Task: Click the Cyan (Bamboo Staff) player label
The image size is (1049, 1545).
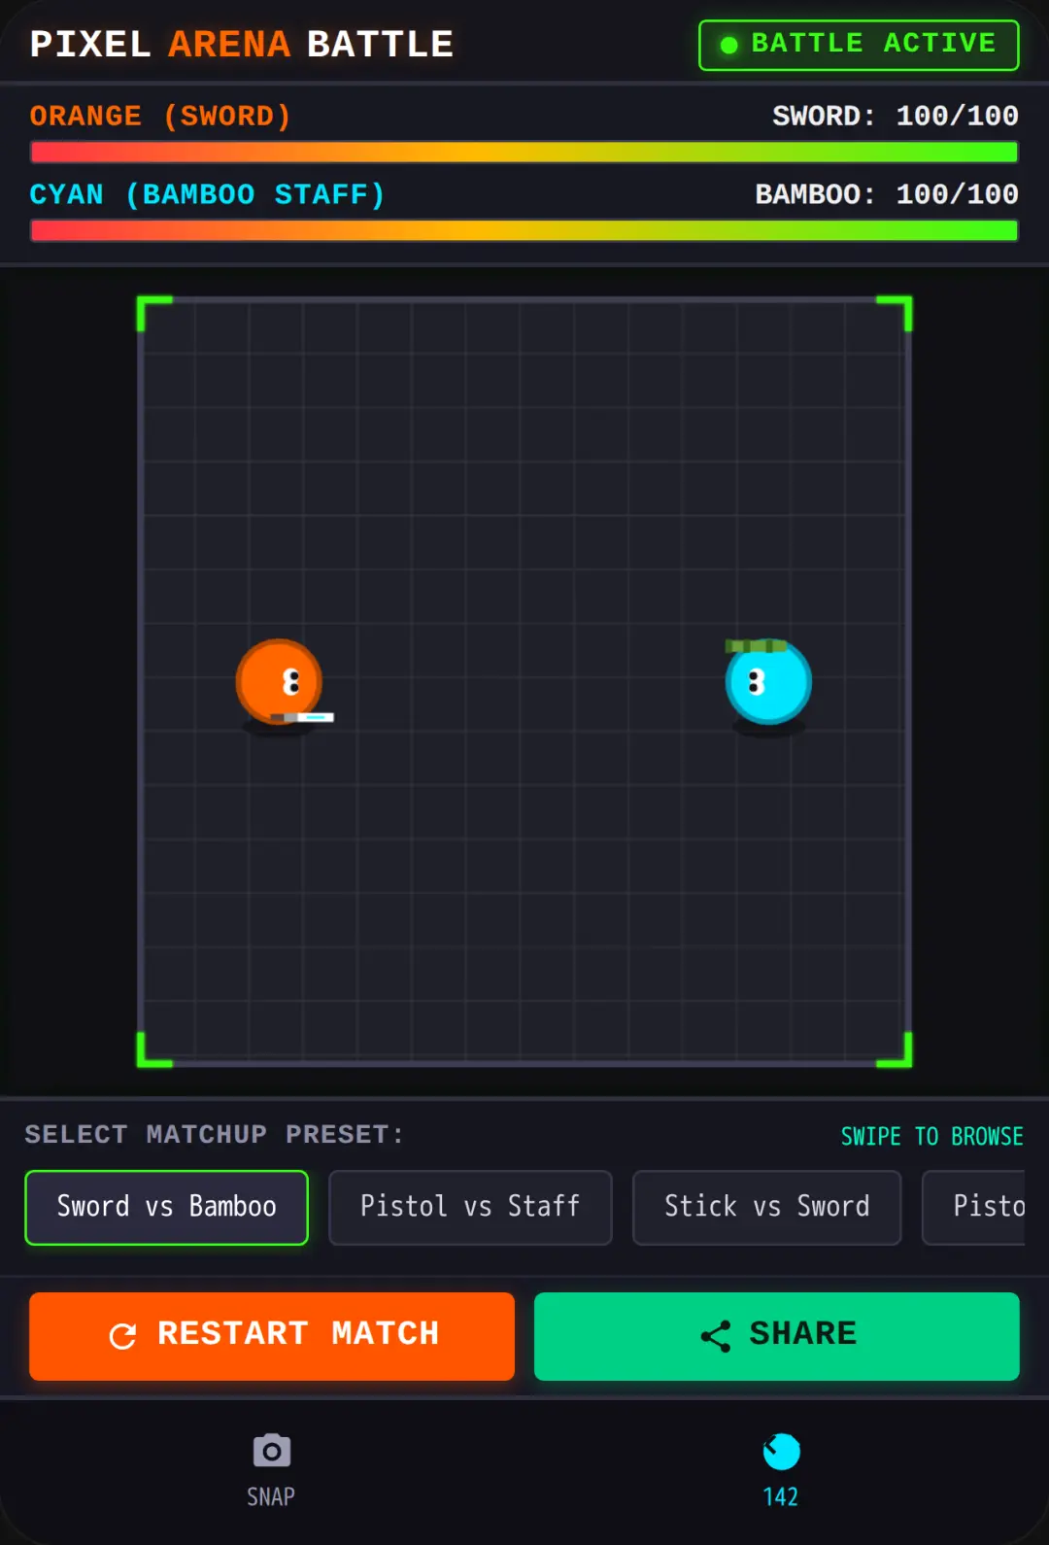Action: 207,194
